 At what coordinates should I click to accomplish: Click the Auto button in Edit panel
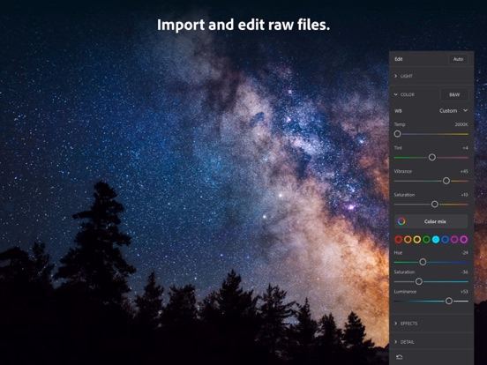coord(458,59)
